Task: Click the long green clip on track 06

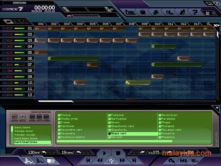Action: tap(73, 58)
